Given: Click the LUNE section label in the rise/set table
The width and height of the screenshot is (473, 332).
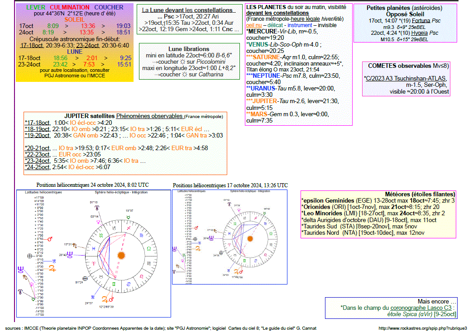Looking at the screenshot, I should pos(75,52).
